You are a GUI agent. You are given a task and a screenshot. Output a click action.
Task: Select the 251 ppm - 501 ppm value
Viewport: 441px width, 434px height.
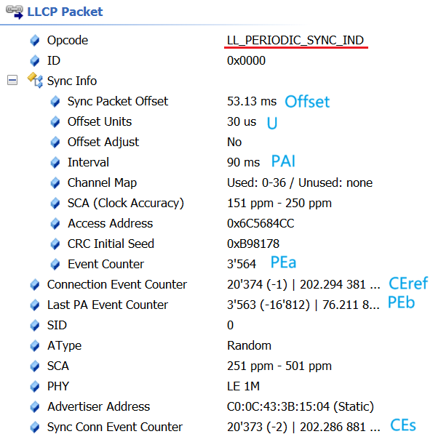coord(279,366)
